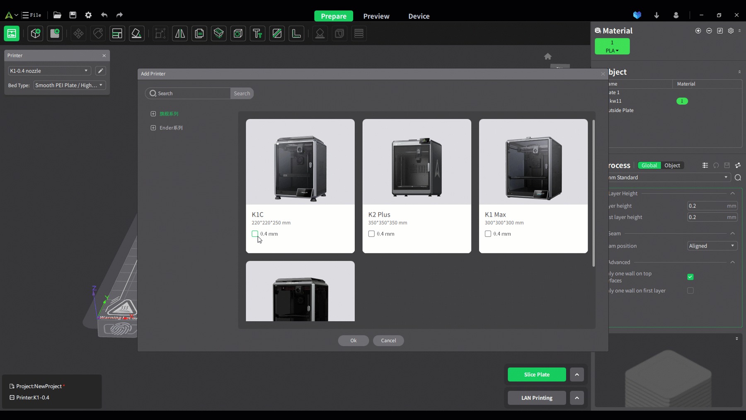Image resolution: width=746 pixels, height=420 pixels.
Task: Select the text emboss tool icon
Action: pos(257,34)
